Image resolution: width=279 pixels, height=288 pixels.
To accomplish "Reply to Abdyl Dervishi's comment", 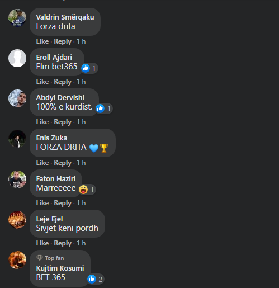I will point(63,122).
